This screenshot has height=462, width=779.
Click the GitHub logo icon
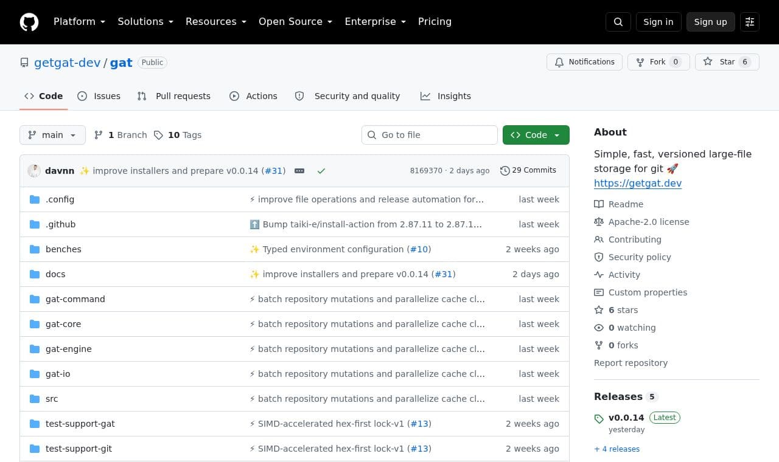click(29, 22)
